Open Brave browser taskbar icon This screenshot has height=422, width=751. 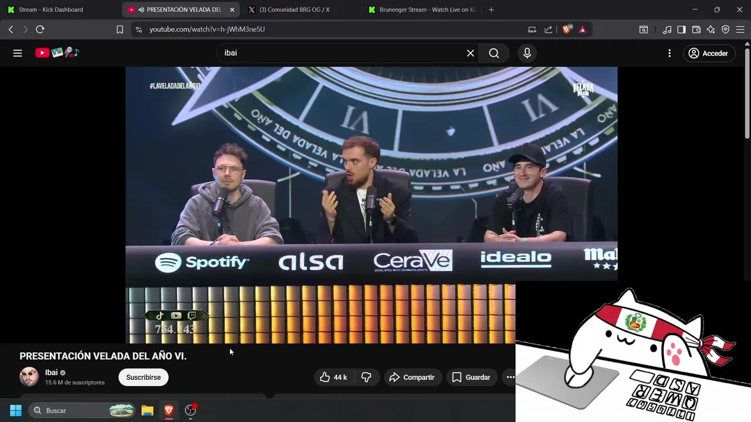(x=169, y=410)
